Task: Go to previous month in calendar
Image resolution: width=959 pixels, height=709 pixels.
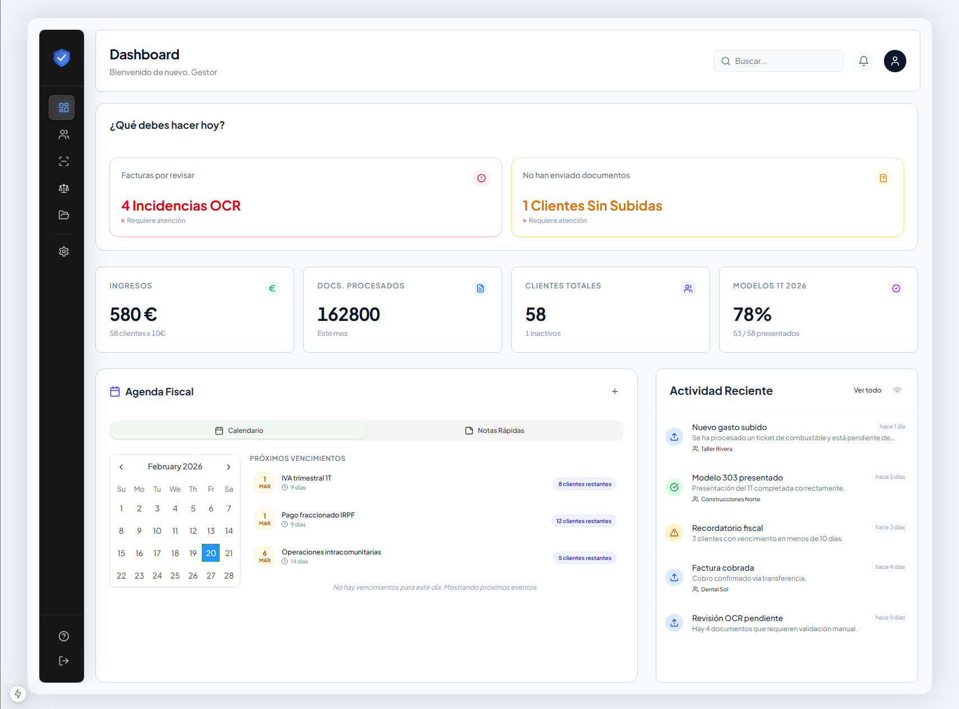Action: coord(121,467)
